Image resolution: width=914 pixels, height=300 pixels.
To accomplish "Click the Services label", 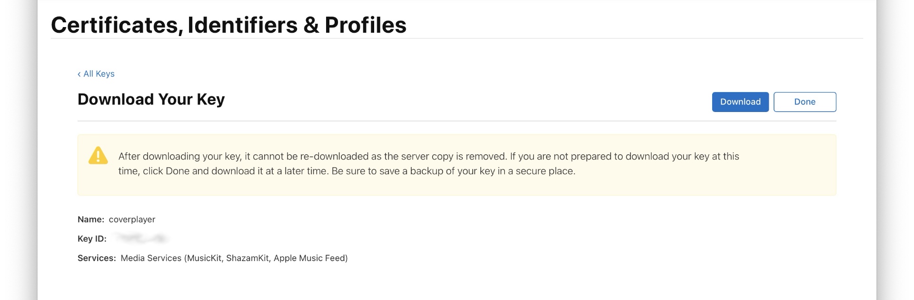I will (97, 258).
